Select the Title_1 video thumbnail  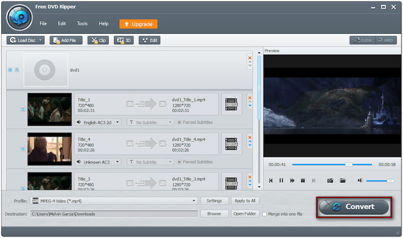pyautogui.click(x=50, y=110)
